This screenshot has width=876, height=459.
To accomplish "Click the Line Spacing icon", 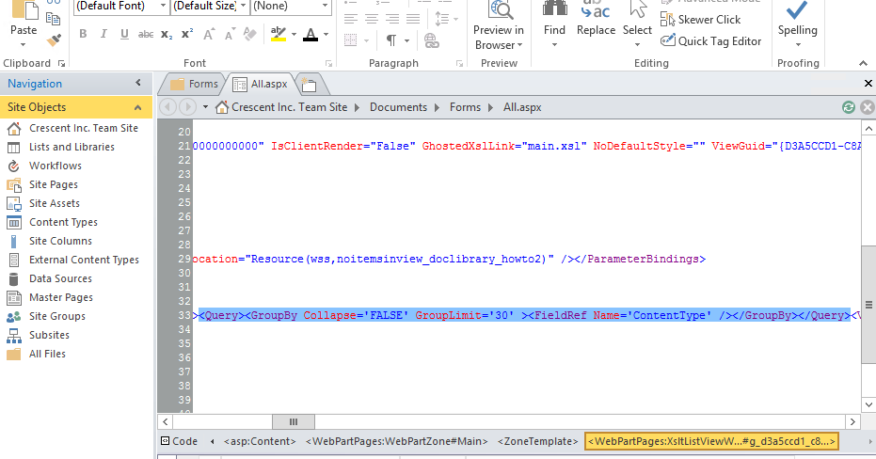I will point(442,19).
